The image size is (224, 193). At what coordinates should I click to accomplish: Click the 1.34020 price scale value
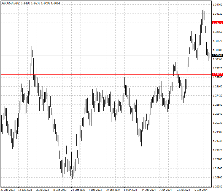click(x=217, y=14)
